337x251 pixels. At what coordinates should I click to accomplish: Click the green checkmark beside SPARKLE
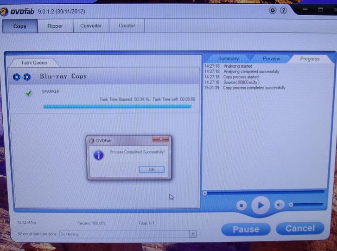click(29, 93)
